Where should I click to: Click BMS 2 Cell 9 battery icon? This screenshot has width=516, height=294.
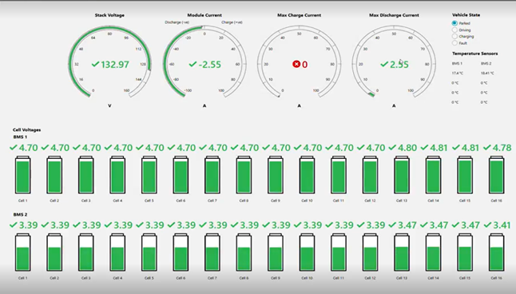pos(276,252)
